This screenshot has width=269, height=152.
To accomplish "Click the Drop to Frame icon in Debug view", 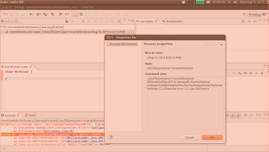I will tap(112, 21).
